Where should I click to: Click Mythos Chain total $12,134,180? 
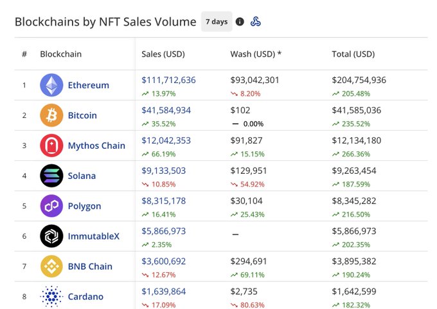coord(357,140)
